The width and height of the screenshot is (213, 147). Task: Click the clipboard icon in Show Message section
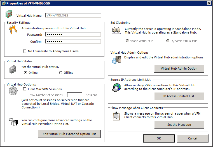(116, 116)
